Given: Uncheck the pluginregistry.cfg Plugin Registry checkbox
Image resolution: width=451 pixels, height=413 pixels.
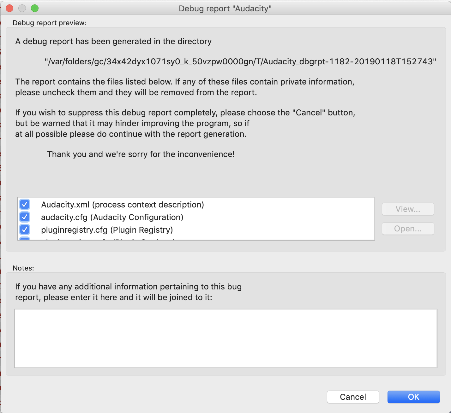Looking at the screenshot, I should (25, 230).
